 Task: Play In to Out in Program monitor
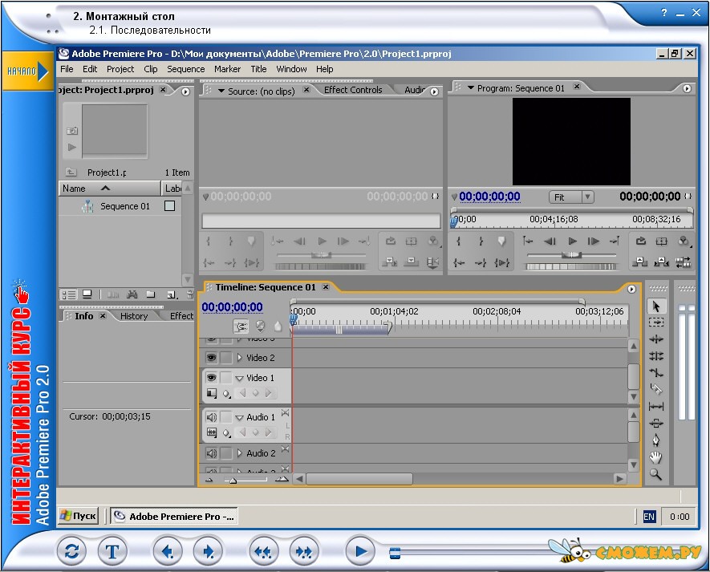click(x=502, y=262)
